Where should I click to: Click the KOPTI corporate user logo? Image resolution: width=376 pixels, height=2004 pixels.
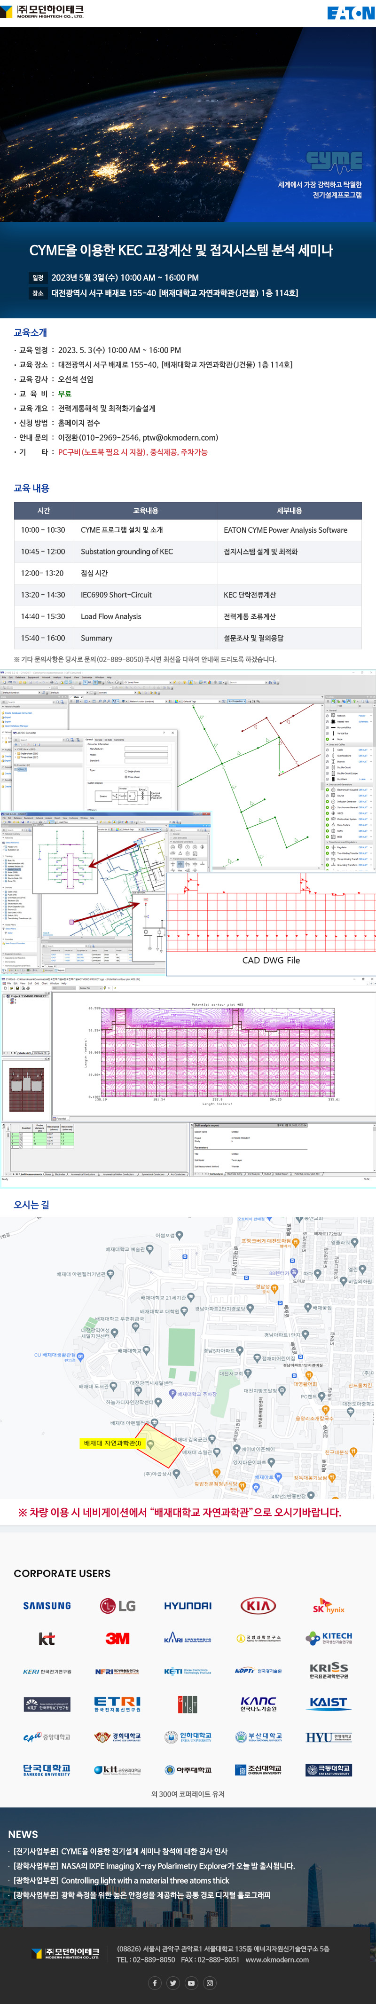tap(258, 1671)
